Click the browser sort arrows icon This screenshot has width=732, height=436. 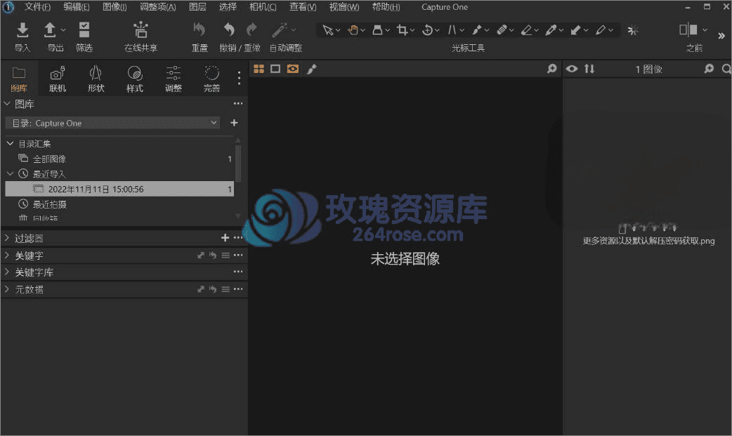(589, 69)
